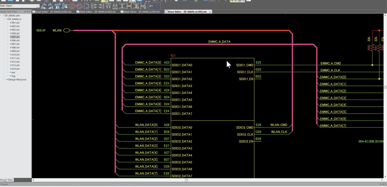The image size is (387, 187).
Task: Click the 006;4F cross-reference text
Action: pyautogui.click(x=41, y=30)
